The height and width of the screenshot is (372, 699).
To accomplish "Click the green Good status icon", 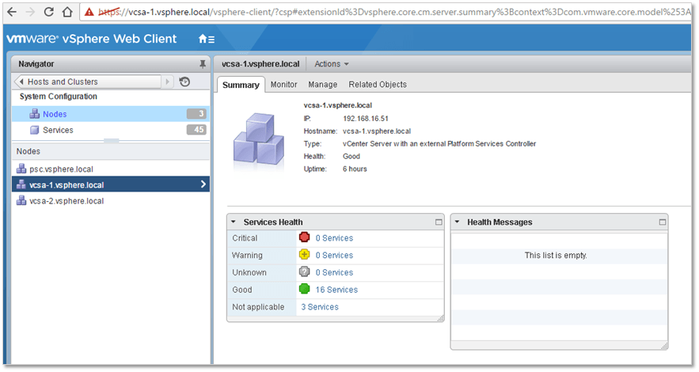I will [305, 289].
